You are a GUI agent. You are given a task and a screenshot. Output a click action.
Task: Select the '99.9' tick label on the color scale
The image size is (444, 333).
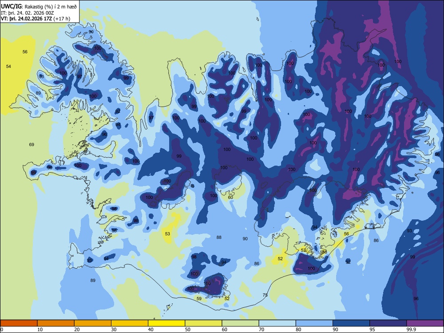coord(411,329)
